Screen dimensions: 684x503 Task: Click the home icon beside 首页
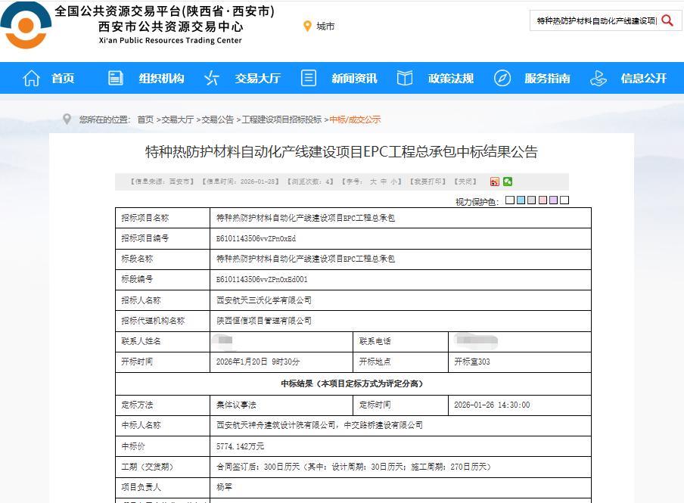[30, 77]
